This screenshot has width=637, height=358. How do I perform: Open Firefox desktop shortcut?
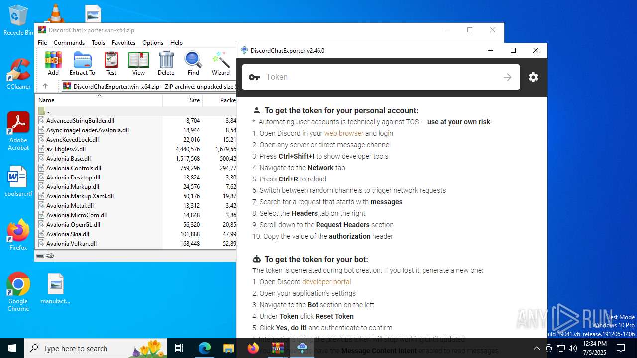(x=18, y=235)
